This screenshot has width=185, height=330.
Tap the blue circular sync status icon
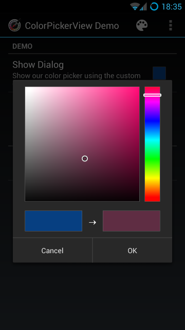[x=154, y=7]
